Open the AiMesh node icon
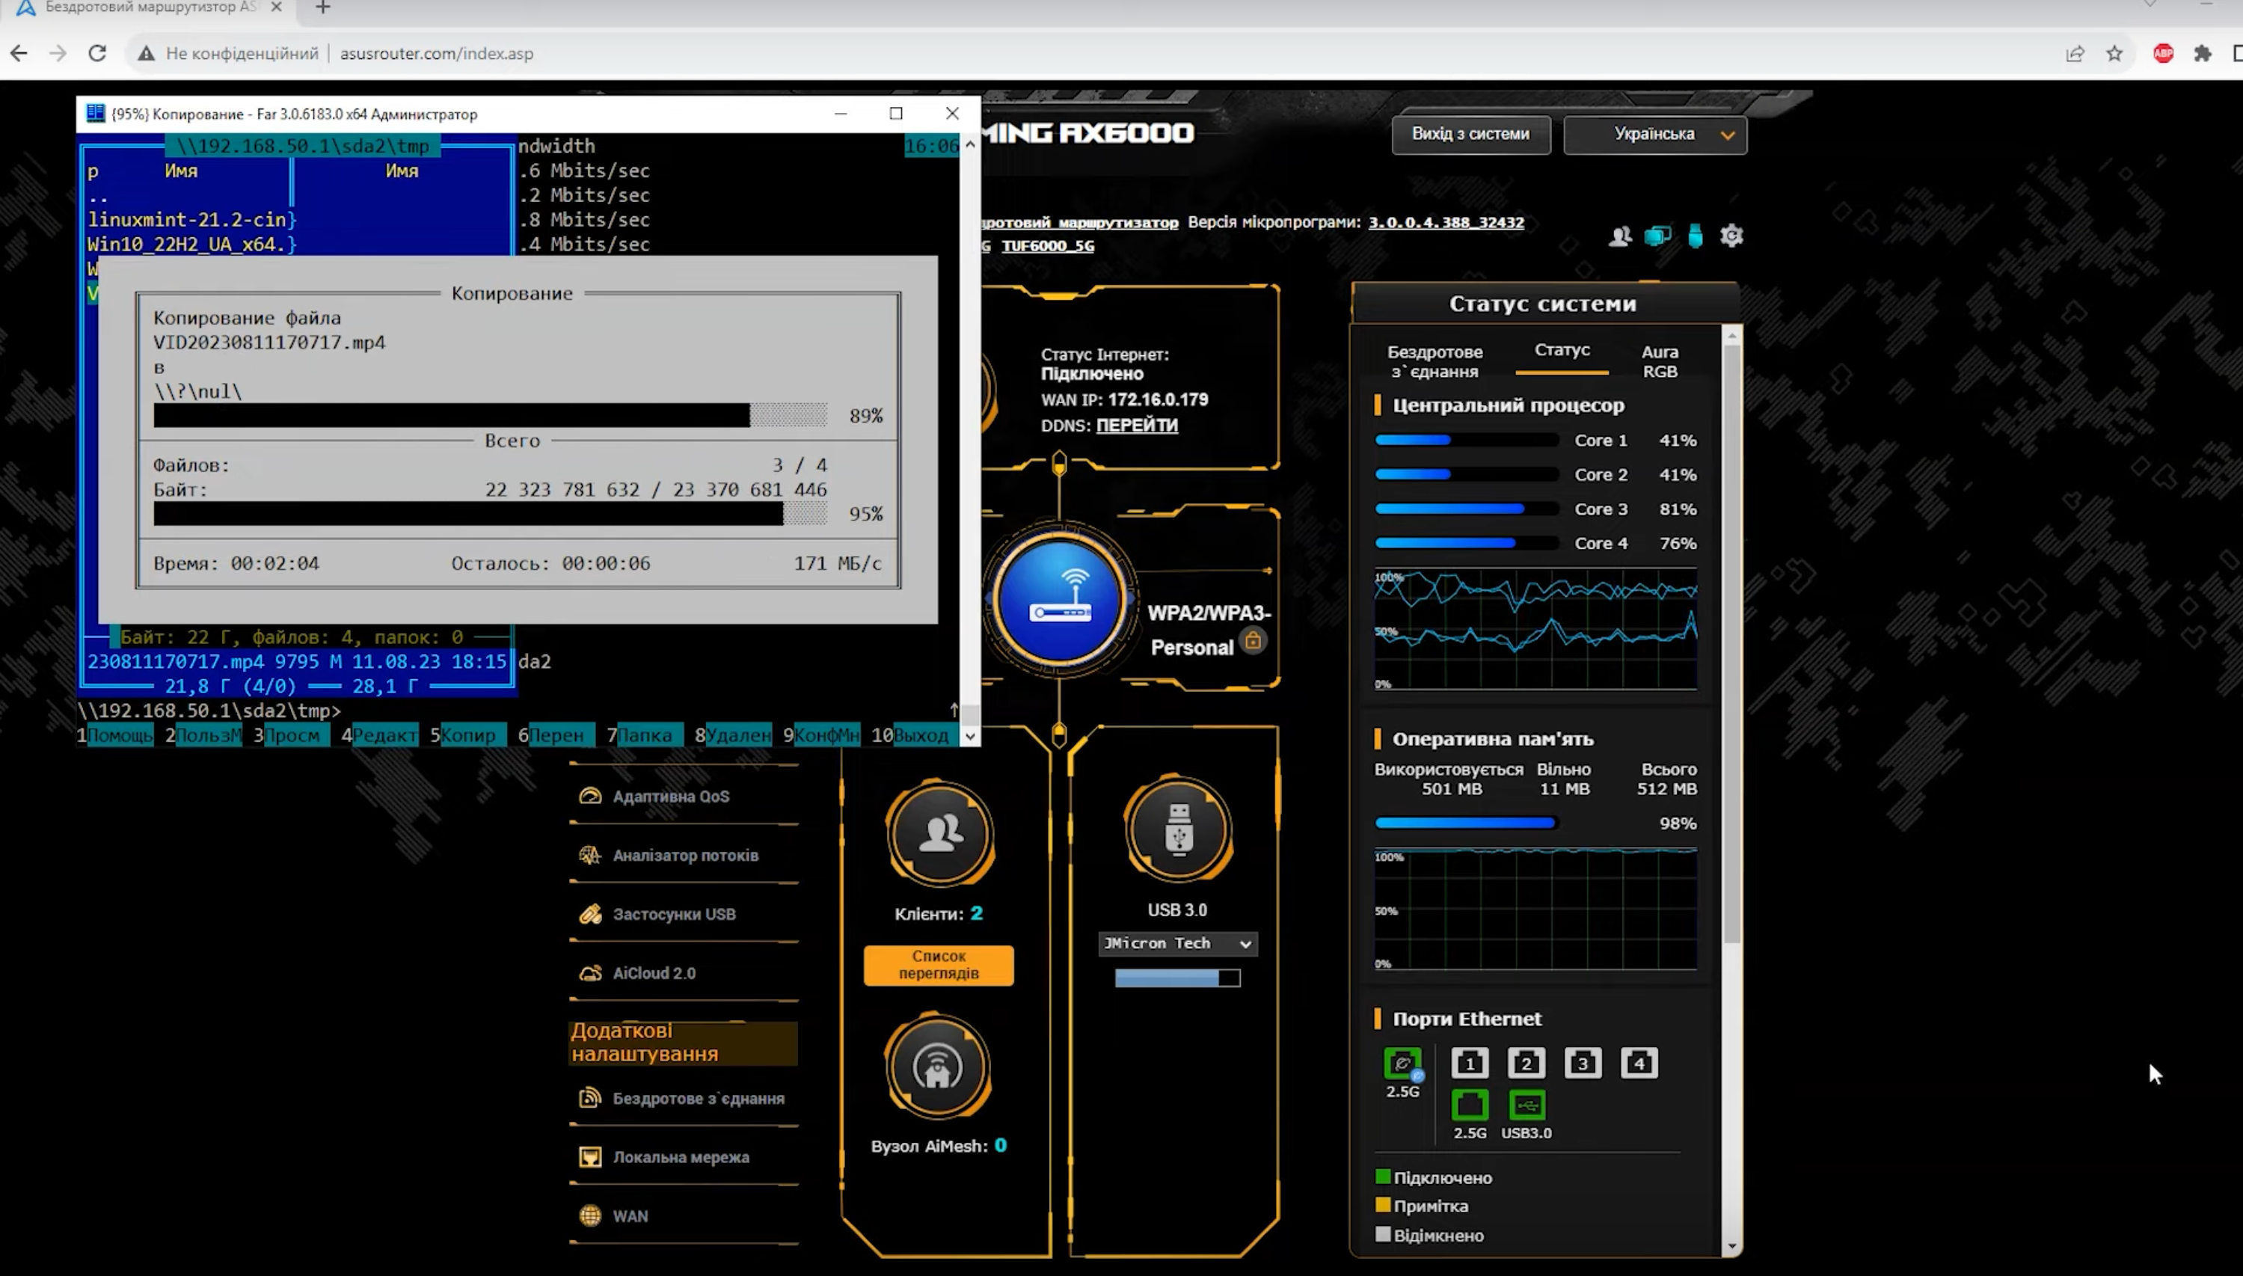This screenshot has width=2243, height=1276. pos(939,1067)
